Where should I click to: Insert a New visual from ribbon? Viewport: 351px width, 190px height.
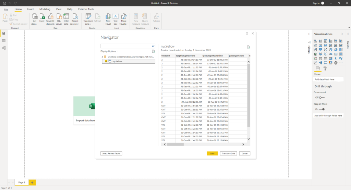click(108, 19)
